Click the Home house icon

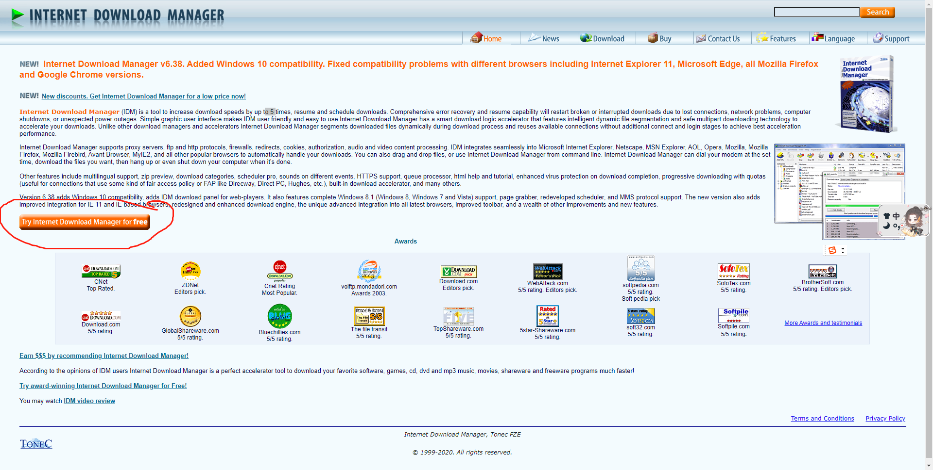pos(476,37)
